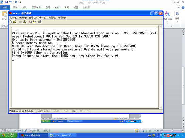Open 传送(T) menu in HyperTerminal
The width and height of the screenshot is (185, 138).
[52, 18]
